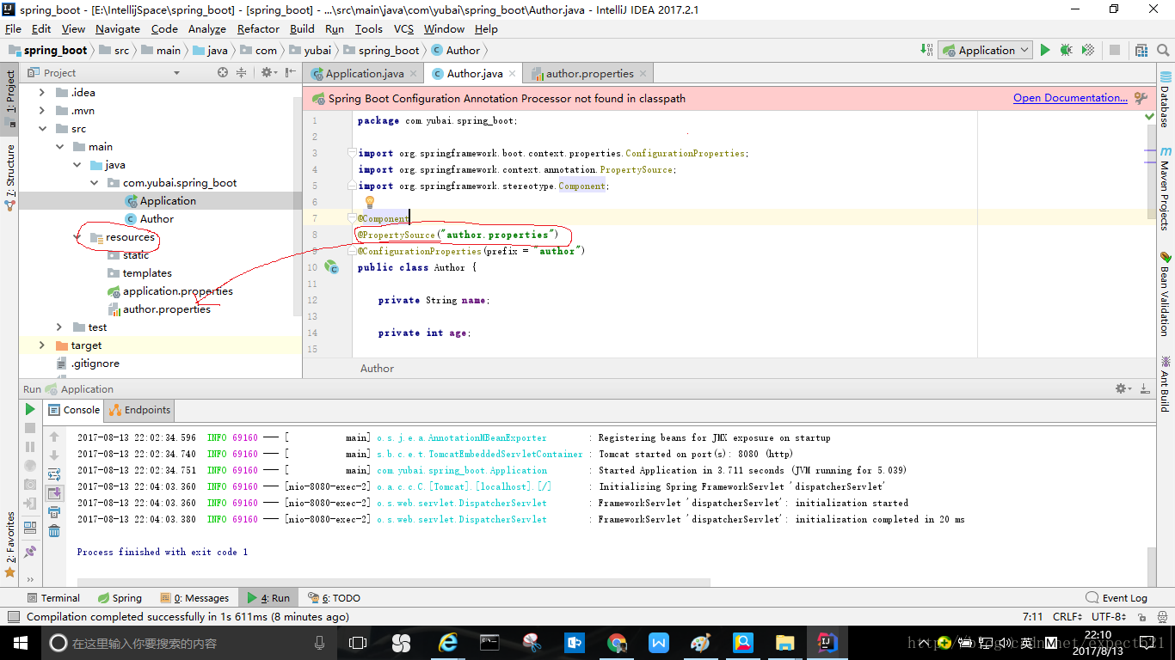Image resolution: width=1175 pixels, height=660 pixels.
Task: Click Spring bean gutter icon at line 10
Action: 331,267
